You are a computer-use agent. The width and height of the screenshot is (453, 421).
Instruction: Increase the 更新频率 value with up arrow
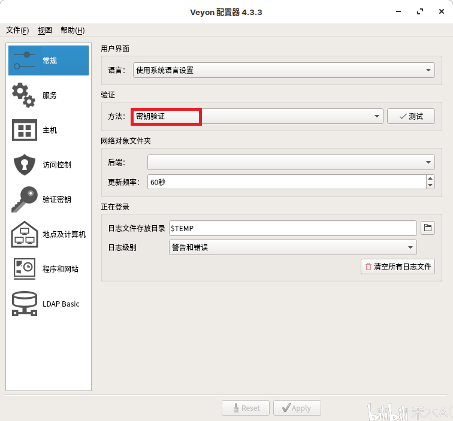click(x=430, y=178)
